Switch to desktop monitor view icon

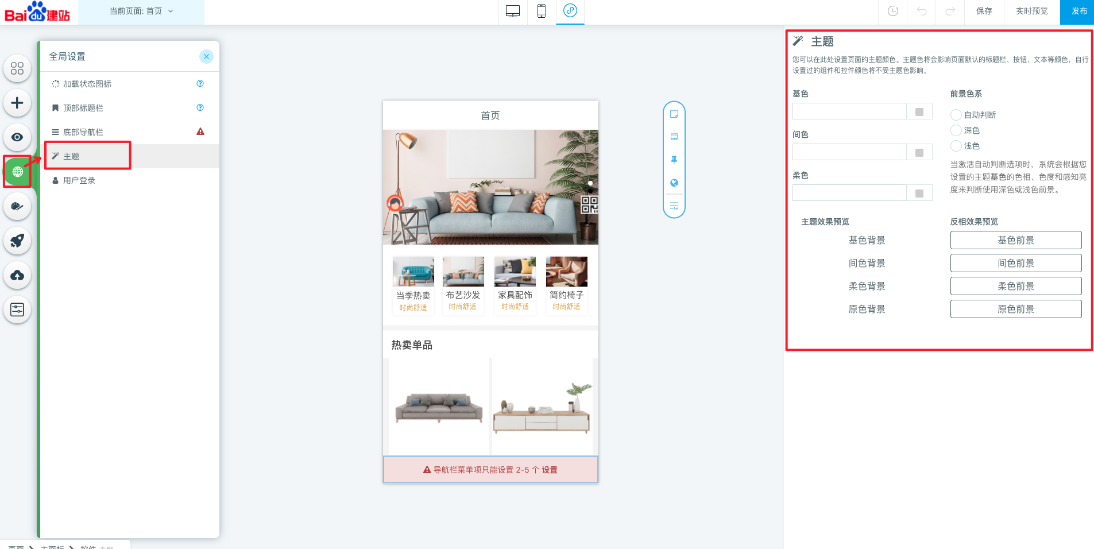coord(512,11)
